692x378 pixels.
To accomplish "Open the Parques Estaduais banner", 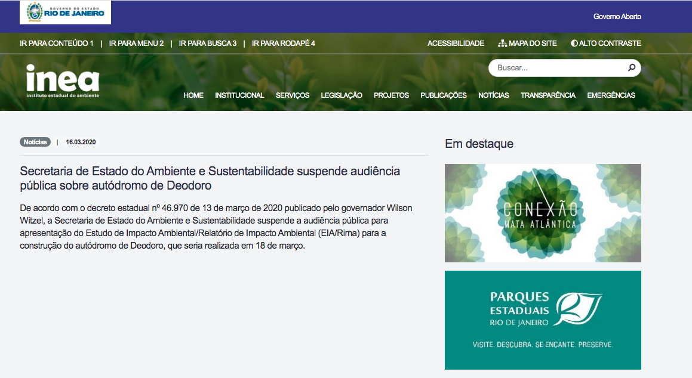I will tap(543, 320).
